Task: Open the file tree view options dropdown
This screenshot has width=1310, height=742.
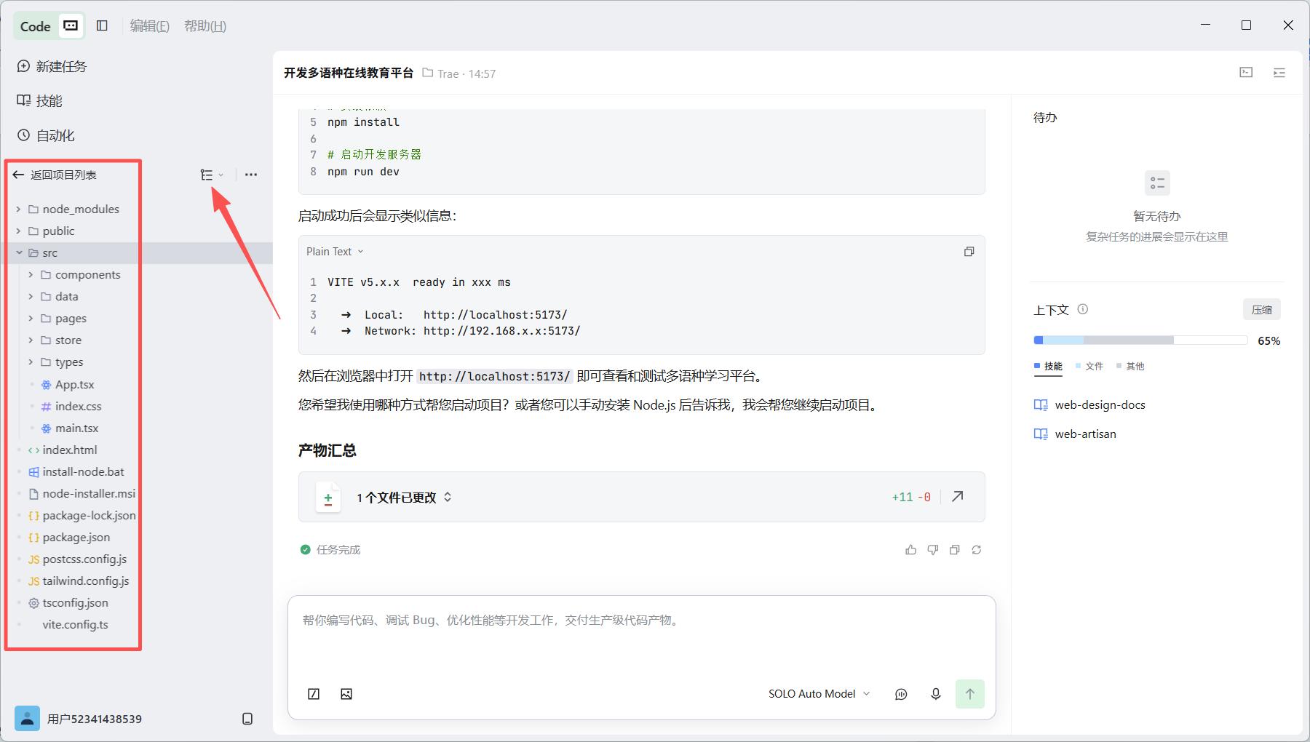Action: (212, 175)
